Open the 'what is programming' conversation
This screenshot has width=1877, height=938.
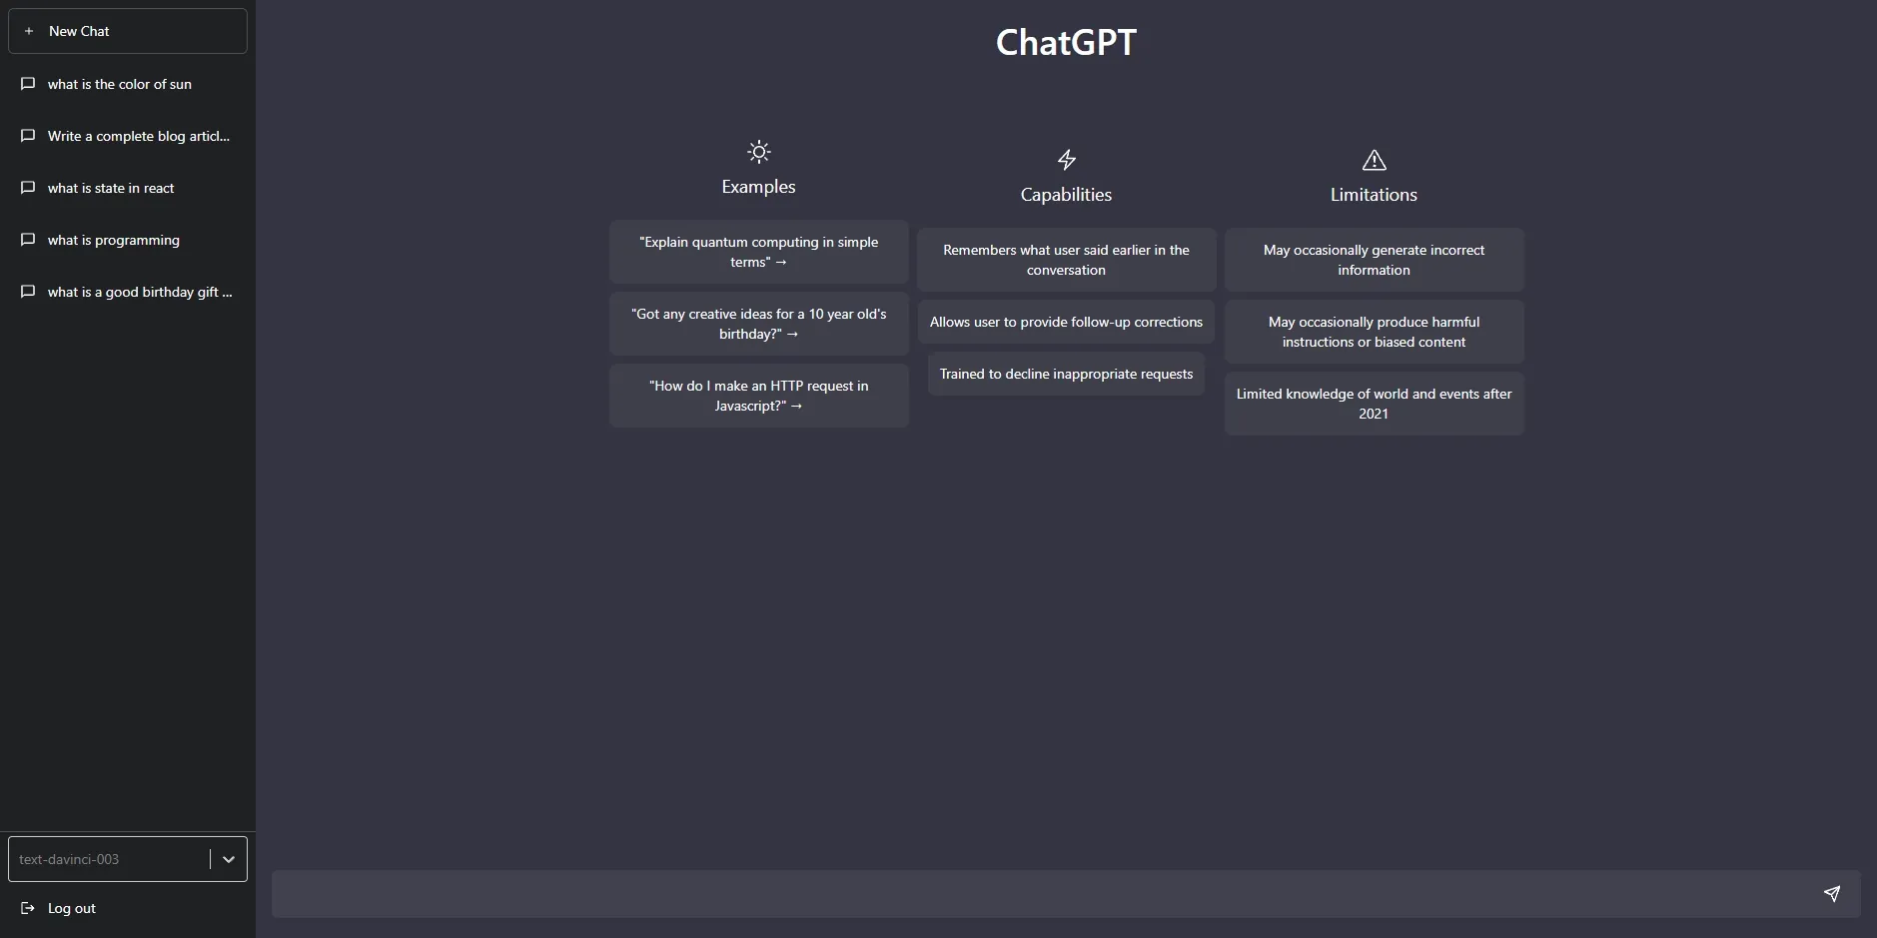click(x=128, y=240)
